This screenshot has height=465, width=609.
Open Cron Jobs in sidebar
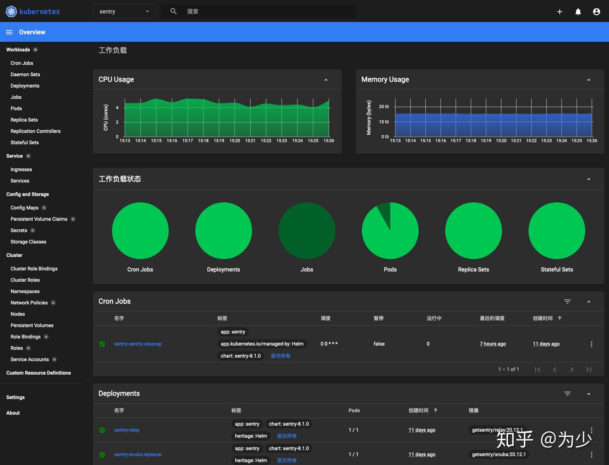(22, 63)
